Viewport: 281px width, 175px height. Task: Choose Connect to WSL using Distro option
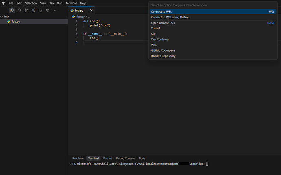click(x=213, y=17)
